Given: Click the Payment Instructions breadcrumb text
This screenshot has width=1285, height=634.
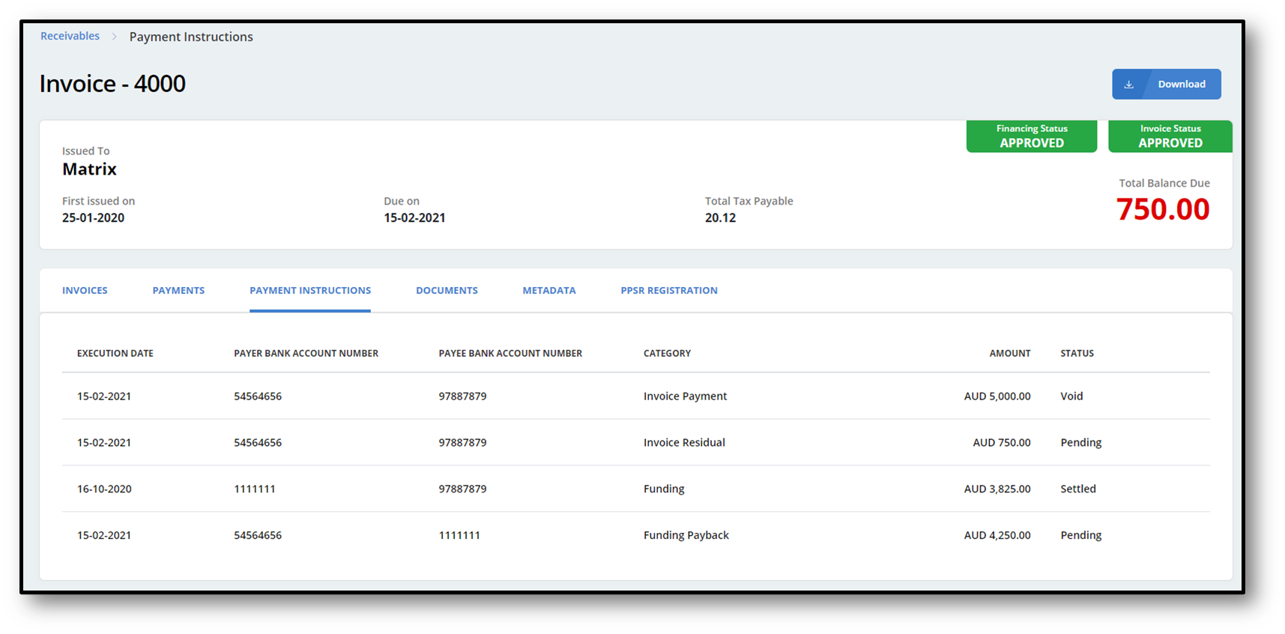Looking at the screenshot, I should (191, 37).
